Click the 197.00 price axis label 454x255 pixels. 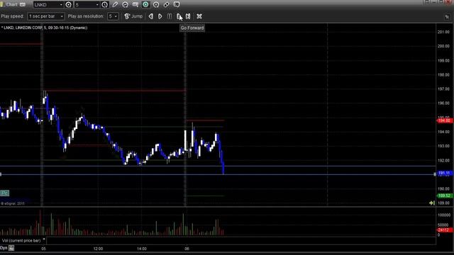pos(443,89)
